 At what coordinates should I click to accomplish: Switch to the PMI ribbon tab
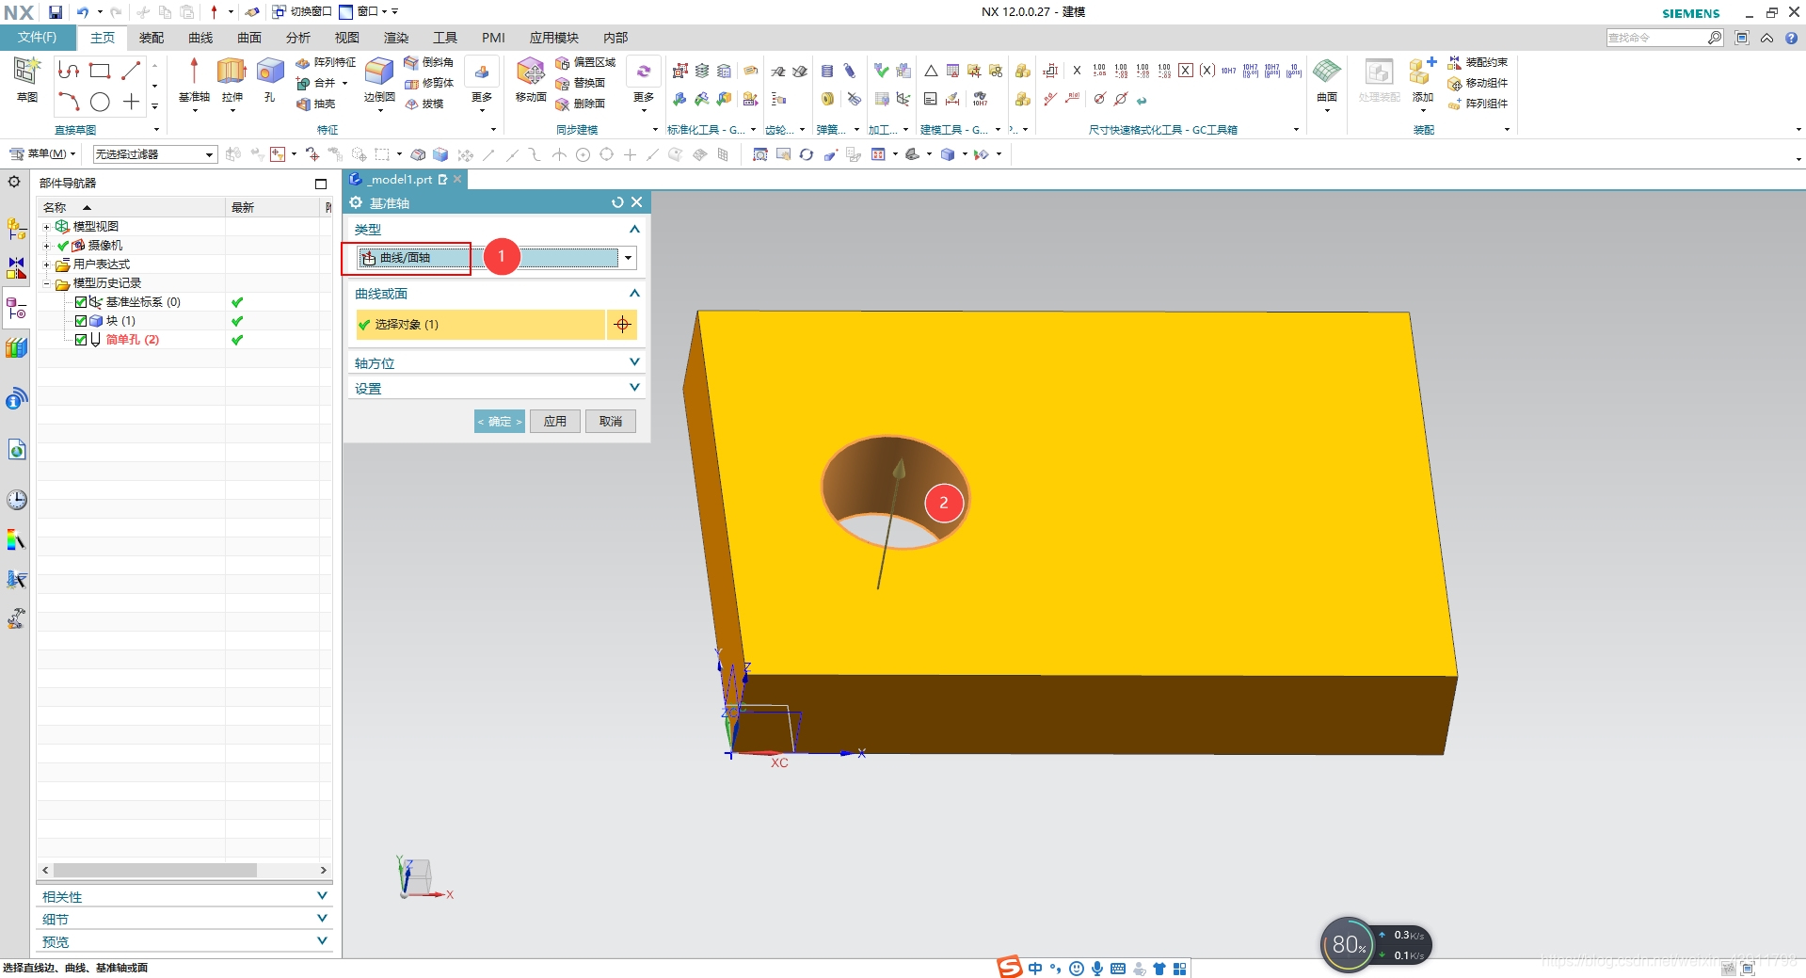(x=493, y=38)
